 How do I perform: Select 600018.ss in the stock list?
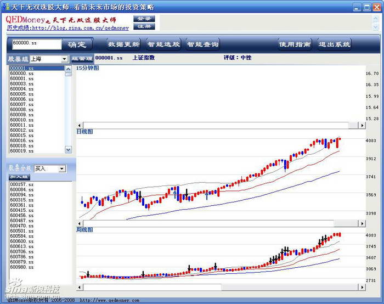point(37,145)
